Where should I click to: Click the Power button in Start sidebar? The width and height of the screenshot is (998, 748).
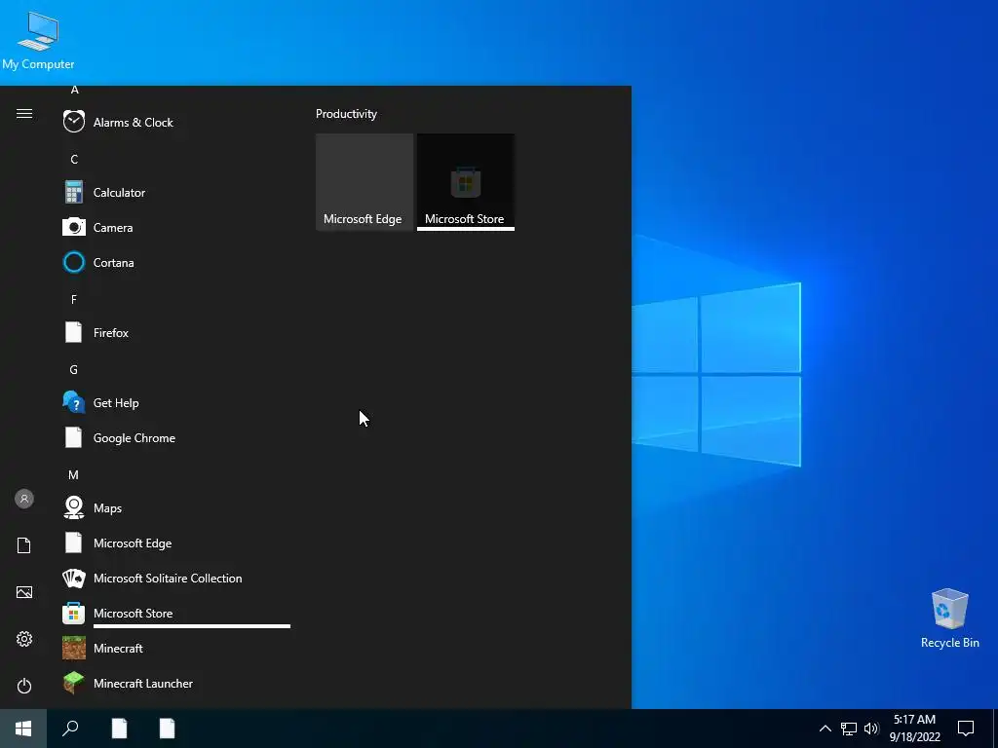coord(24,686)
